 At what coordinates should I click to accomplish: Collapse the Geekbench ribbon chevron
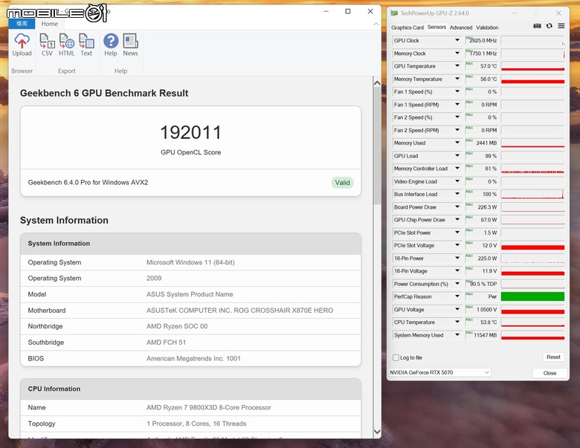click(376, 24)
